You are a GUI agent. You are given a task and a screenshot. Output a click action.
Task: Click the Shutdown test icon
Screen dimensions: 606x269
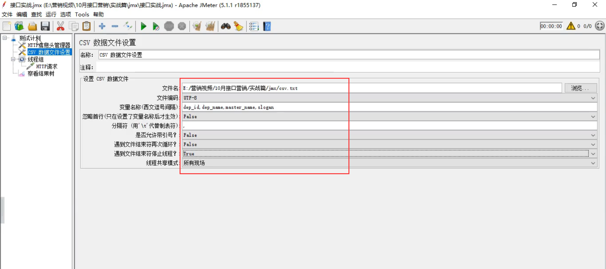pyautogui.click(x=182, y=26)
